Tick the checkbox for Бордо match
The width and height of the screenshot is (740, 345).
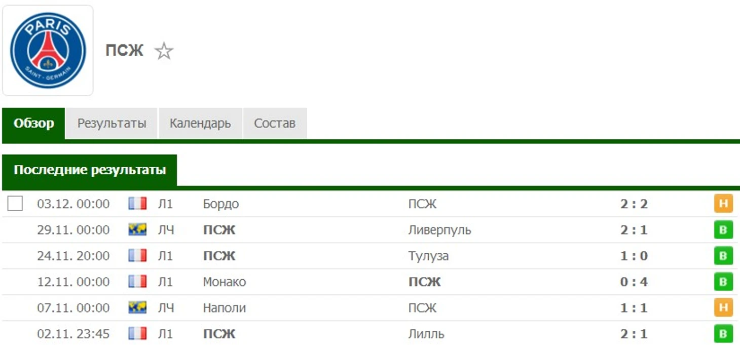click(15, 204)
